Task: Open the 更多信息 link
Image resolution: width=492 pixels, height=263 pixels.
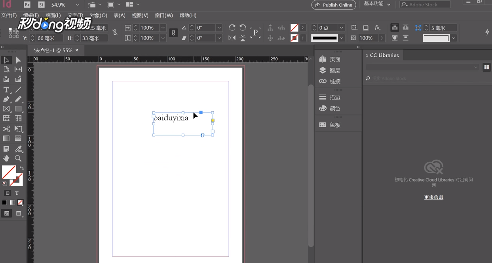Action: tap(433, 197)
